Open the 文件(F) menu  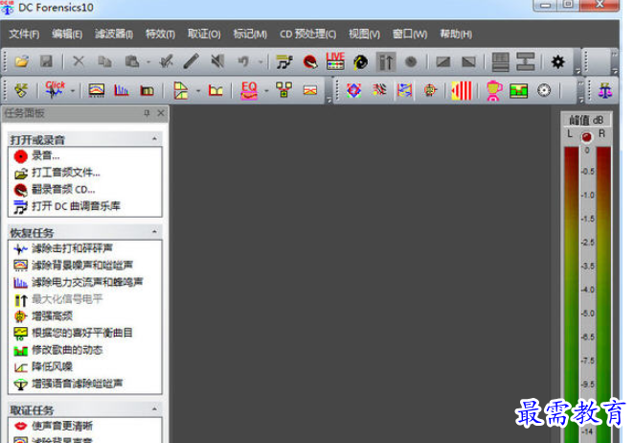coord(24,34)
